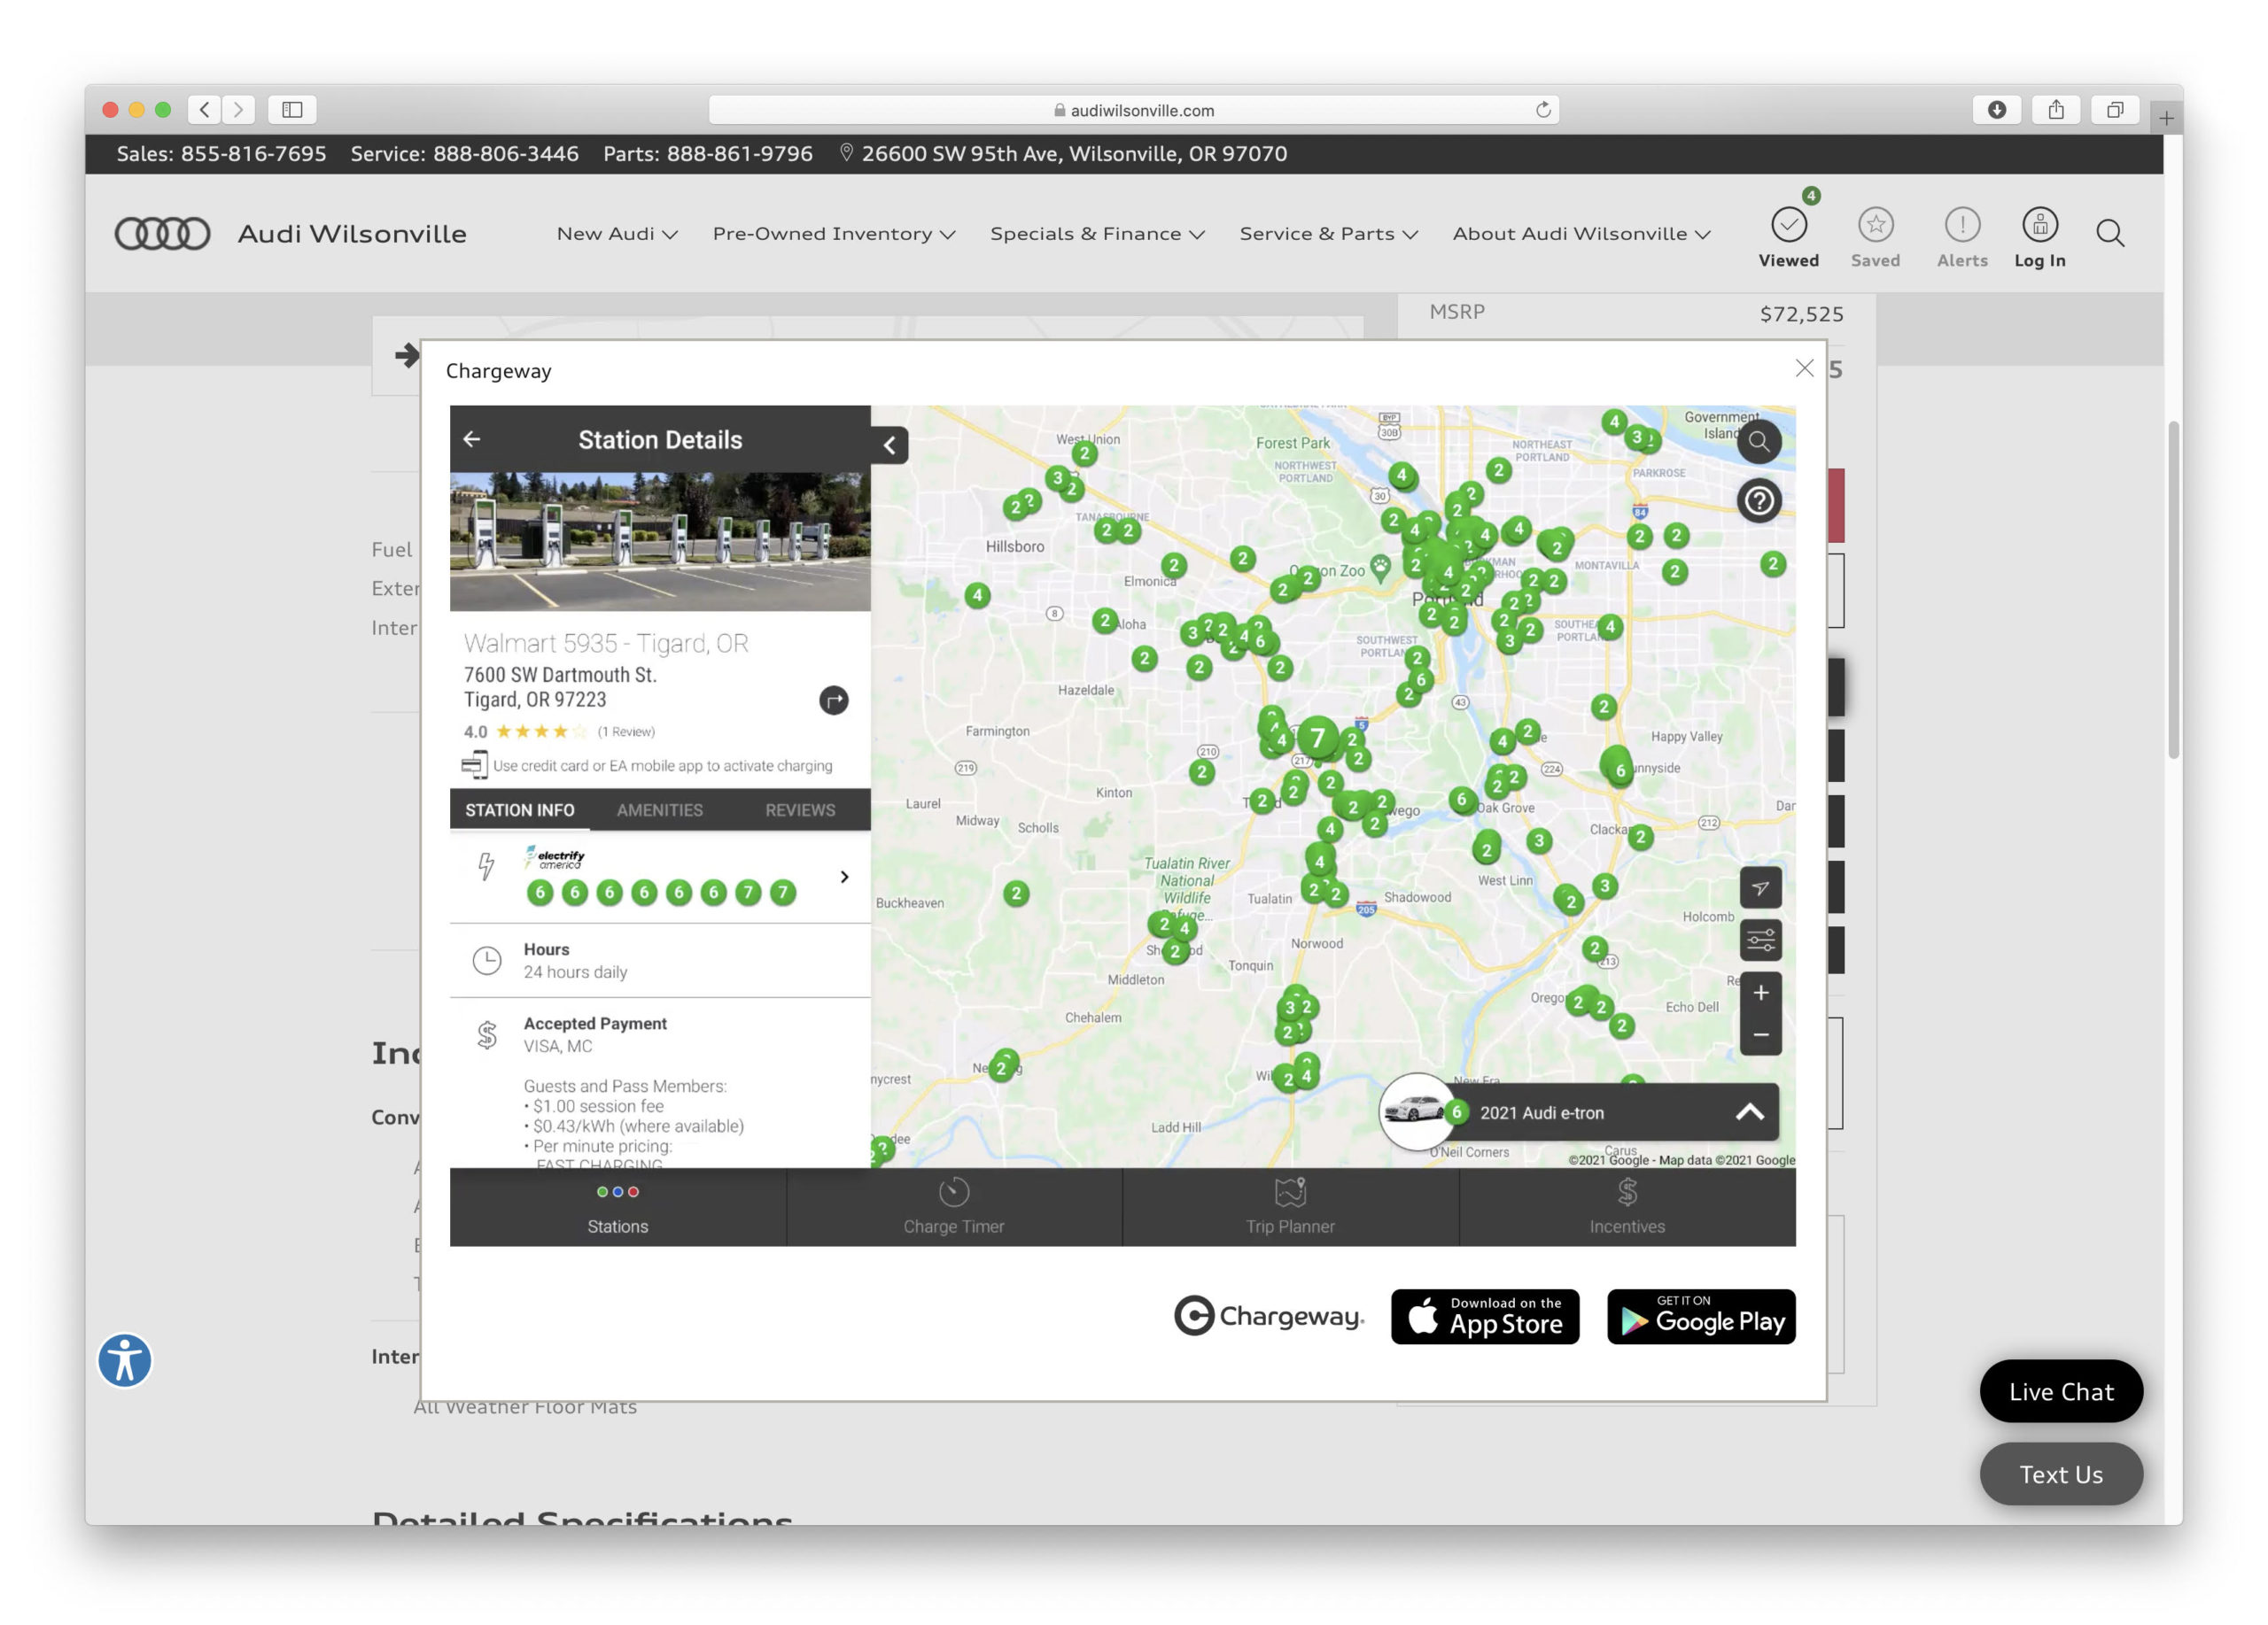Open a new Safari tab with plus
This screenshot has width=2268, height=1625.
click(x=2166, y=118)
